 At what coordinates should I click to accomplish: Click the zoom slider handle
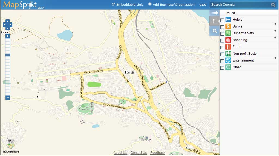tap(7, 55)
